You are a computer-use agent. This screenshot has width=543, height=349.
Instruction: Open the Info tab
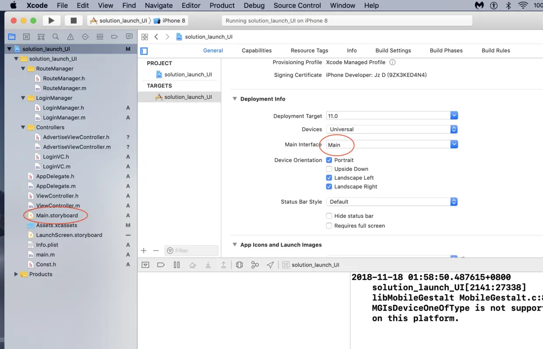coord(352,51)
